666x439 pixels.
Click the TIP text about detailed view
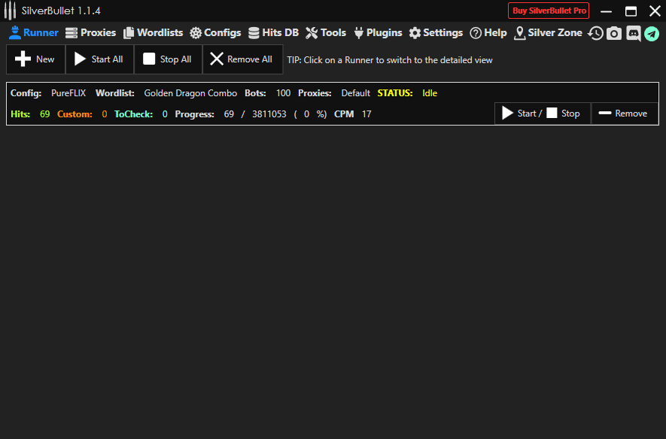point(390,60)
